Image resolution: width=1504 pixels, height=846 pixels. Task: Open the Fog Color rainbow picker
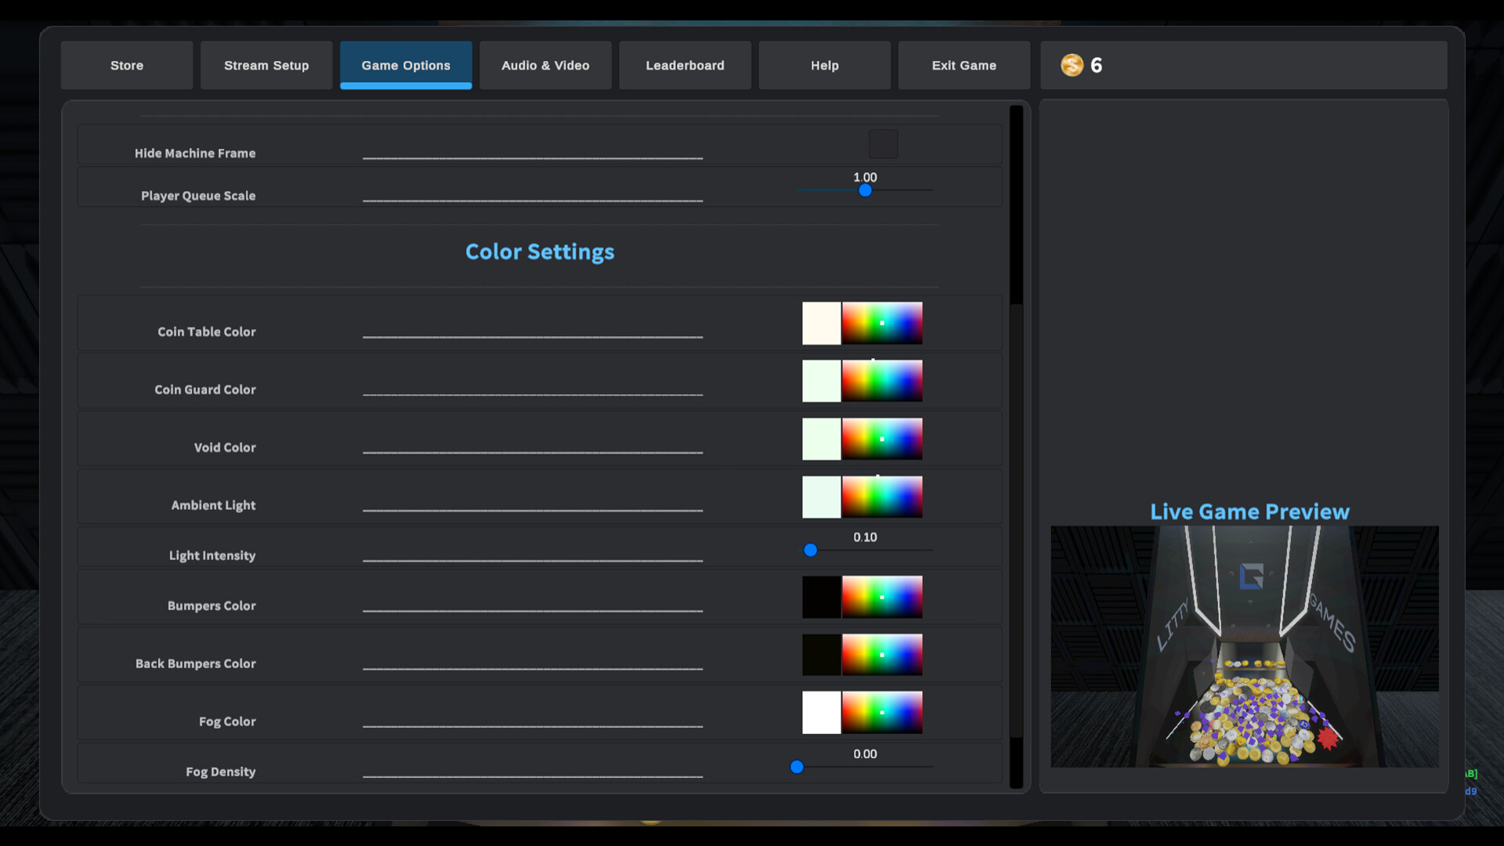(882, 712)
